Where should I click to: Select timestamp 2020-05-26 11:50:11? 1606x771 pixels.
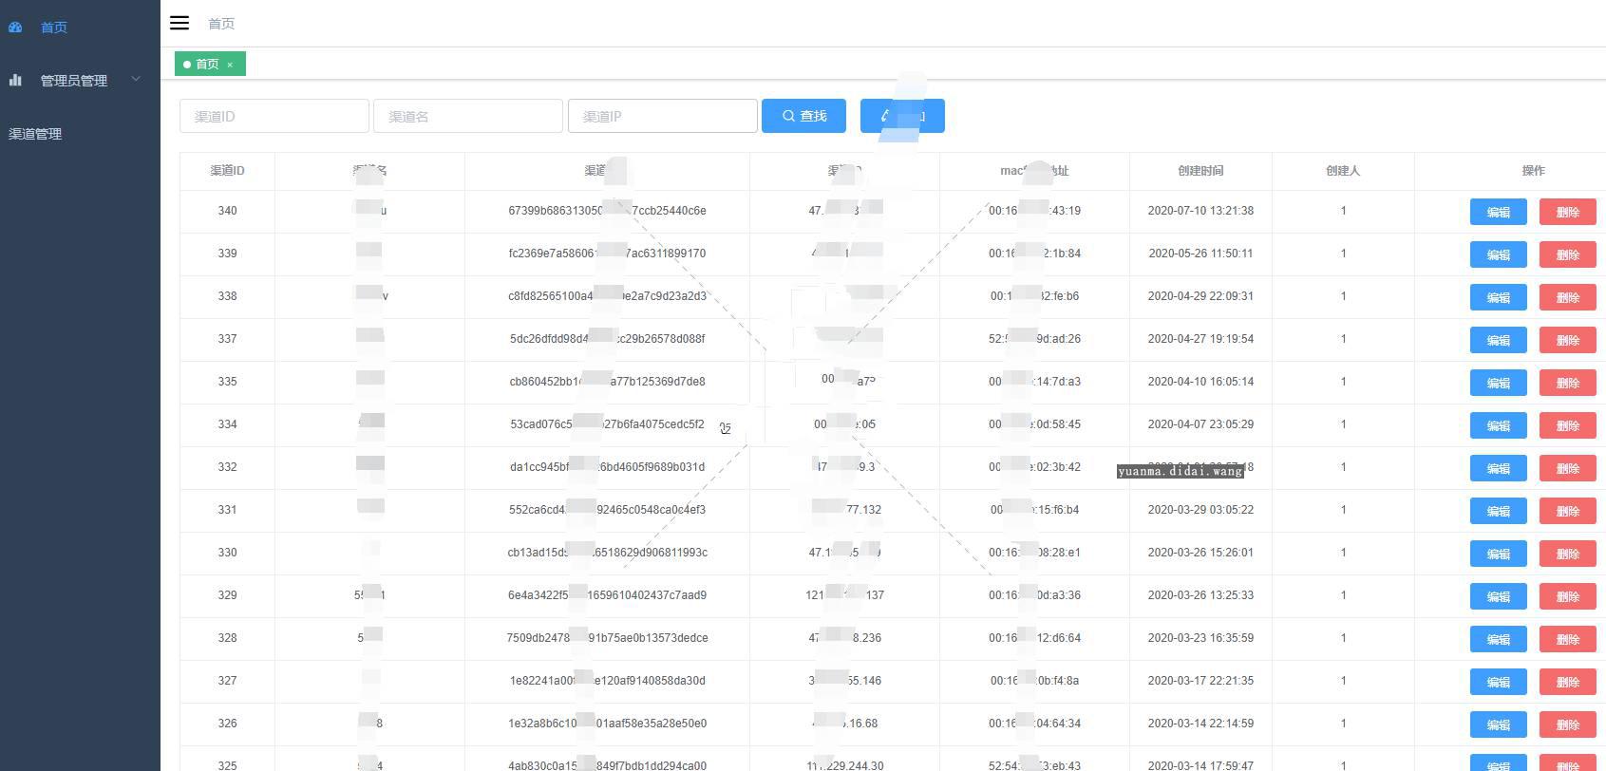tap(1200, 254)
